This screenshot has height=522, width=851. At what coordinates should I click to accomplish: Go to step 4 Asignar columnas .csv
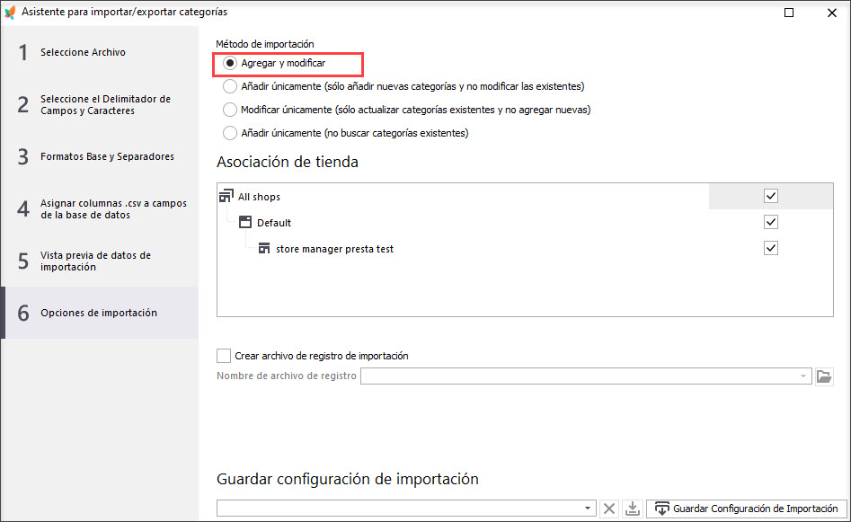click(100, 208)
